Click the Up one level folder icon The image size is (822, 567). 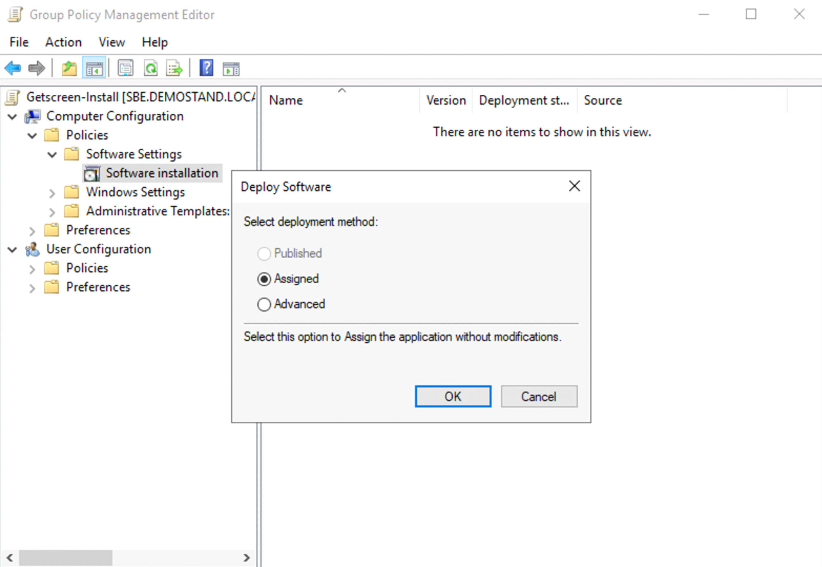(69, 68)
